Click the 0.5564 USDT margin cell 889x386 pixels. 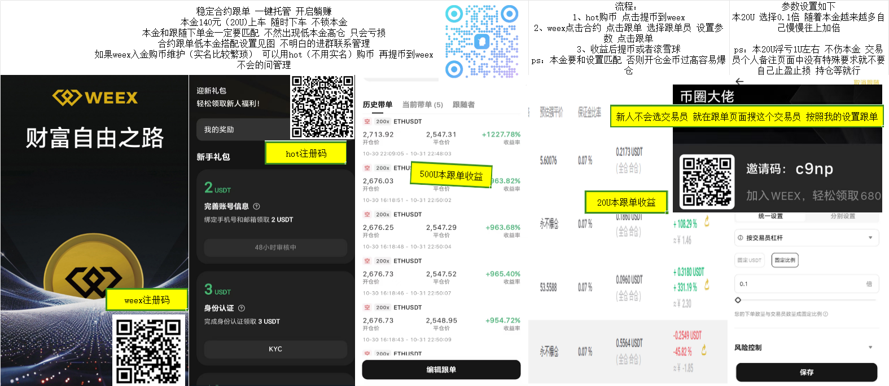pos(629,343)
